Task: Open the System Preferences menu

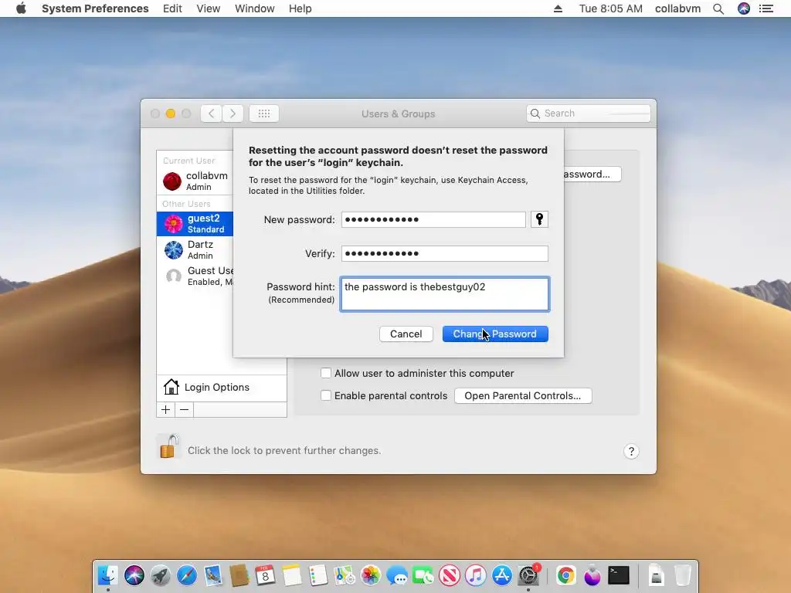Action: point(95,8)
